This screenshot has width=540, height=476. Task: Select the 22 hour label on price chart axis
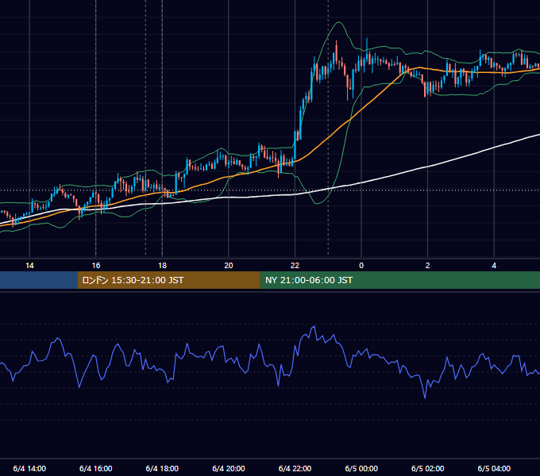[295, 266]
